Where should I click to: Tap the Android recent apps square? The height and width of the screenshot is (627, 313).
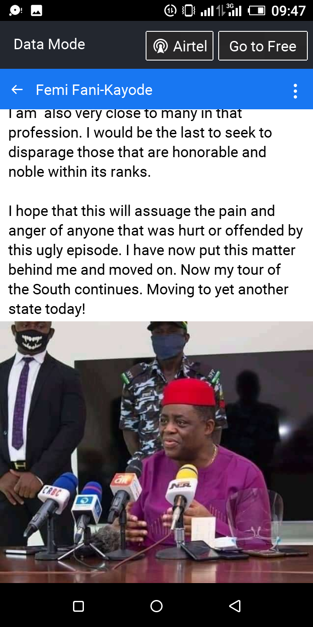[x=78, y=606]
